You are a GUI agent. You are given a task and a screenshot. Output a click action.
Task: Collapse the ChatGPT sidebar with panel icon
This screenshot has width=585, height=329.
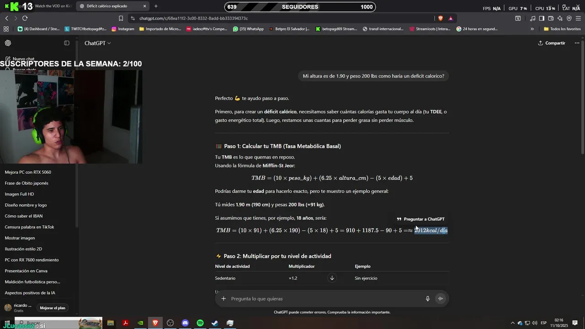point(67,43)
